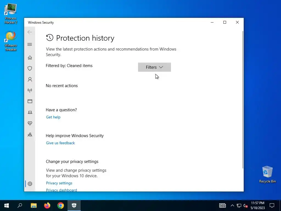Click 'Have a question?' heading
The height and width of the screenshot is (211, 281).
pyautogui.click(x=61, y=110)
